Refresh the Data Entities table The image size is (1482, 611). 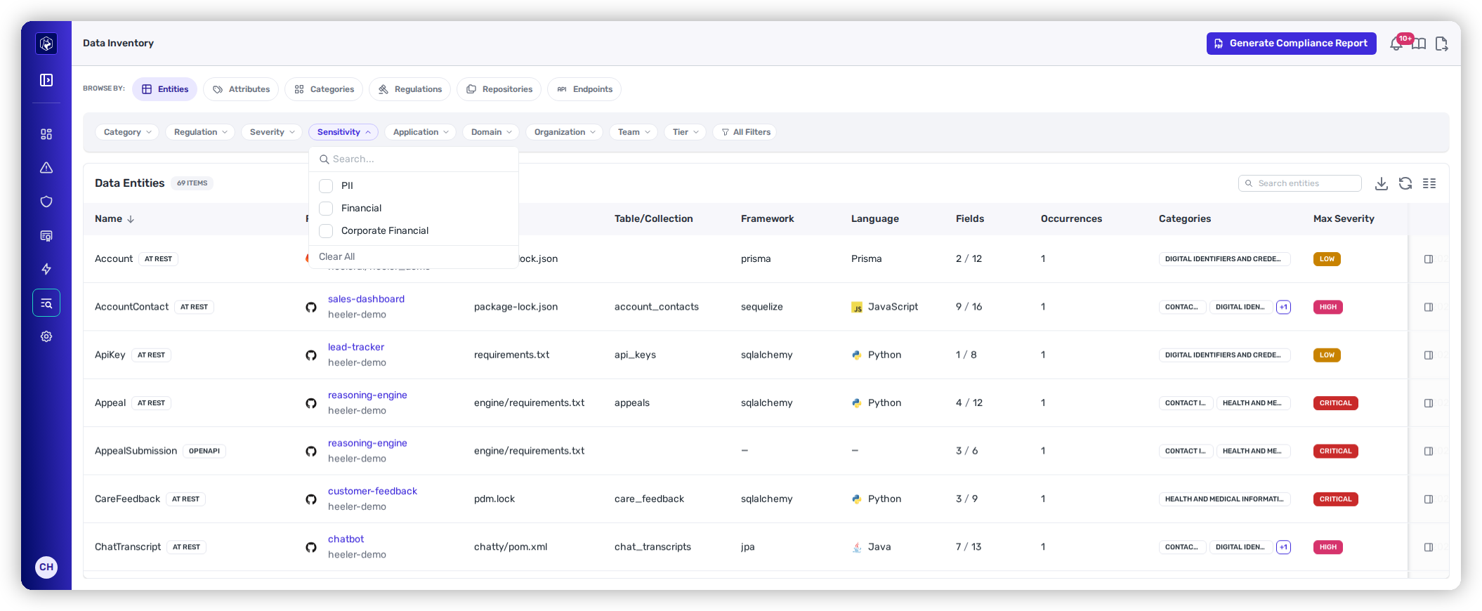1405,183
